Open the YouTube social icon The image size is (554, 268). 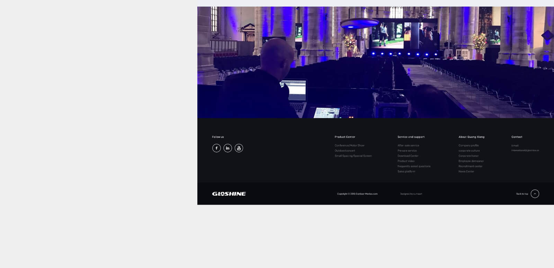point(239,148)
